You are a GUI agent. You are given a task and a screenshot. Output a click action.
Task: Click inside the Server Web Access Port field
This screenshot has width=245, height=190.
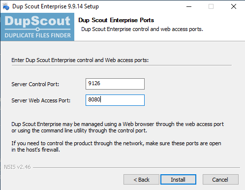[115, 100]
